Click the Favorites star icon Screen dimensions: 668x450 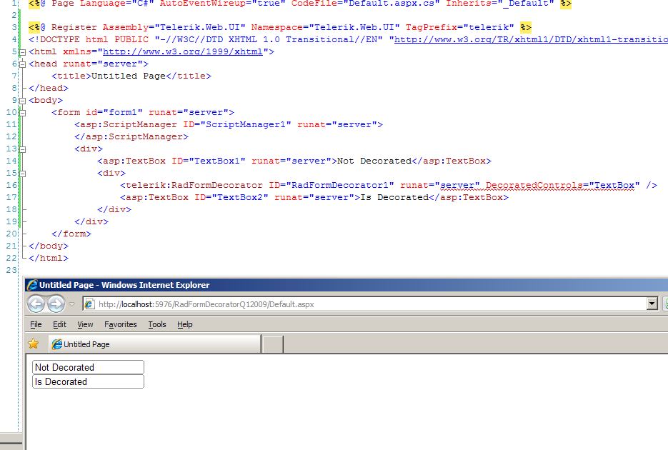[34, 344]
